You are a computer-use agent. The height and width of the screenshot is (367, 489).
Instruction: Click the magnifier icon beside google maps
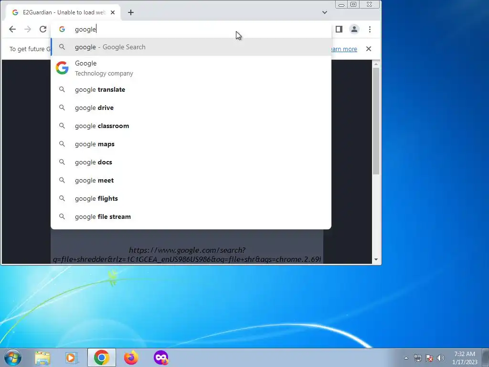(62, 144)
